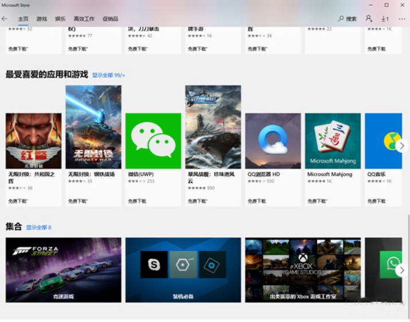Click QQ浏览器 HD title text
This screenshot has width=410, height=322.
264,174
